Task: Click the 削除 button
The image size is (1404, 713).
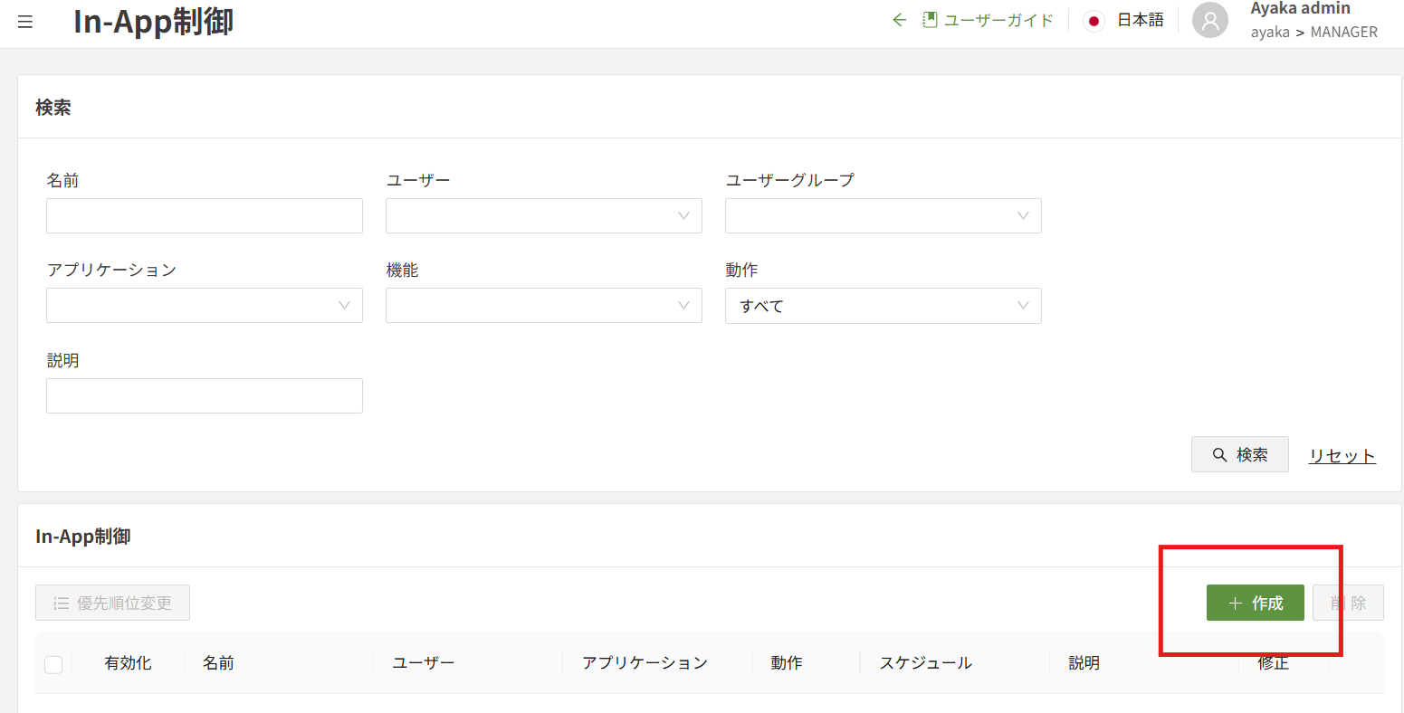Action: 1349,604
